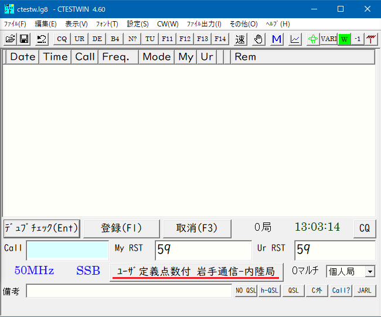Click the SSB mode selector
Image resolution: width=381 pixels, height=317 pixels.
coord(88,271)
